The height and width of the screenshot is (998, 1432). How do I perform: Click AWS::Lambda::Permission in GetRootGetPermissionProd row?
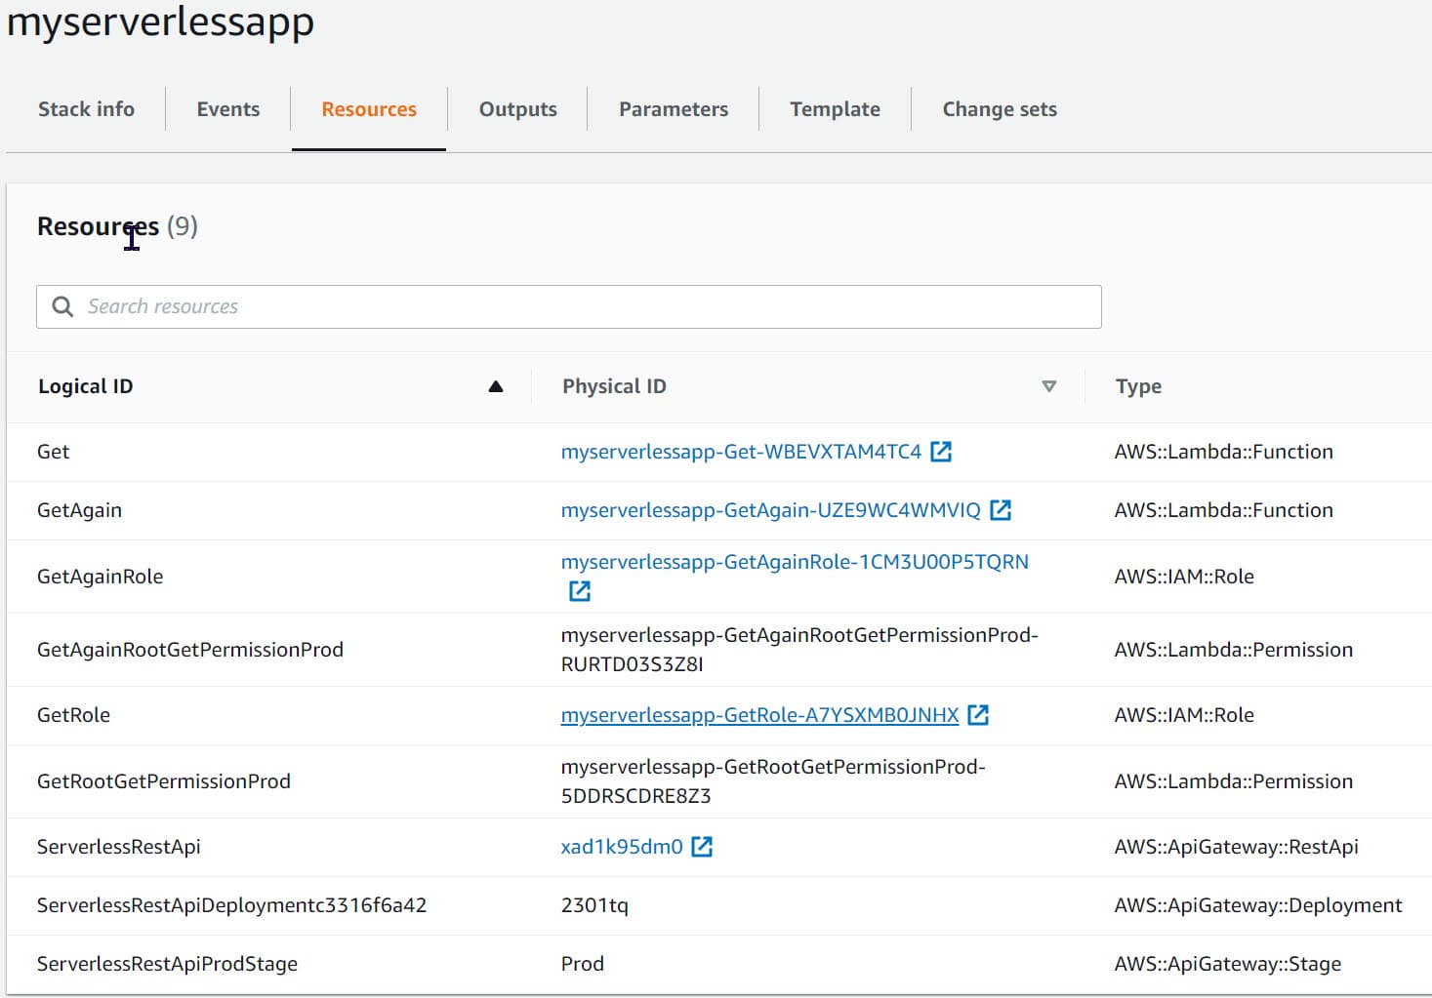coord(1234,781)
